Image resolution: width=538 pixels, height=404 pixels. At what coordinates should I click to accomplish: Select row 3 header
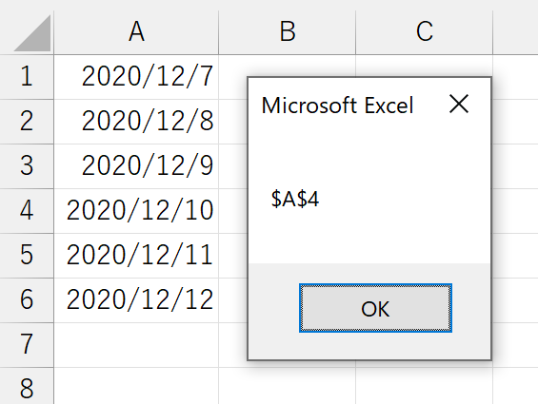(x=27, y=166)
